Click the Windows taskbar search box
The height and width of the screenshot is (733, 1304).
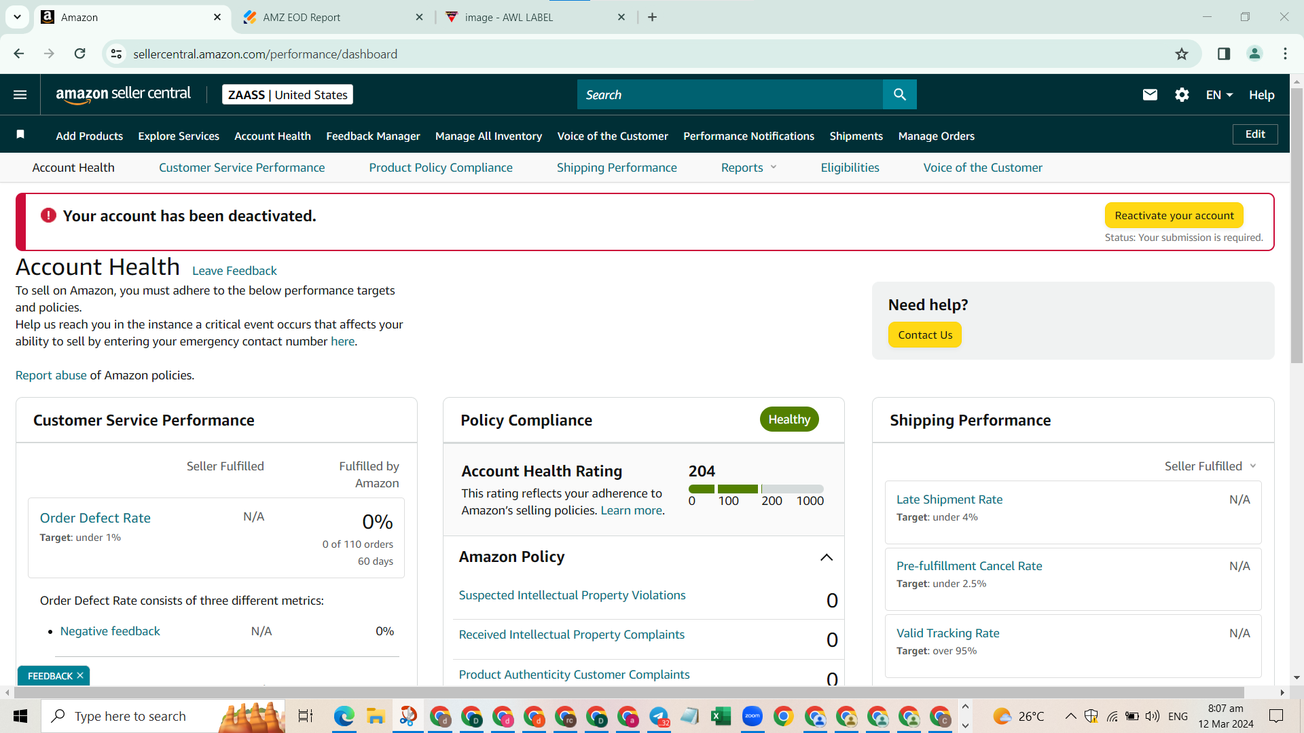click(163, 716)
